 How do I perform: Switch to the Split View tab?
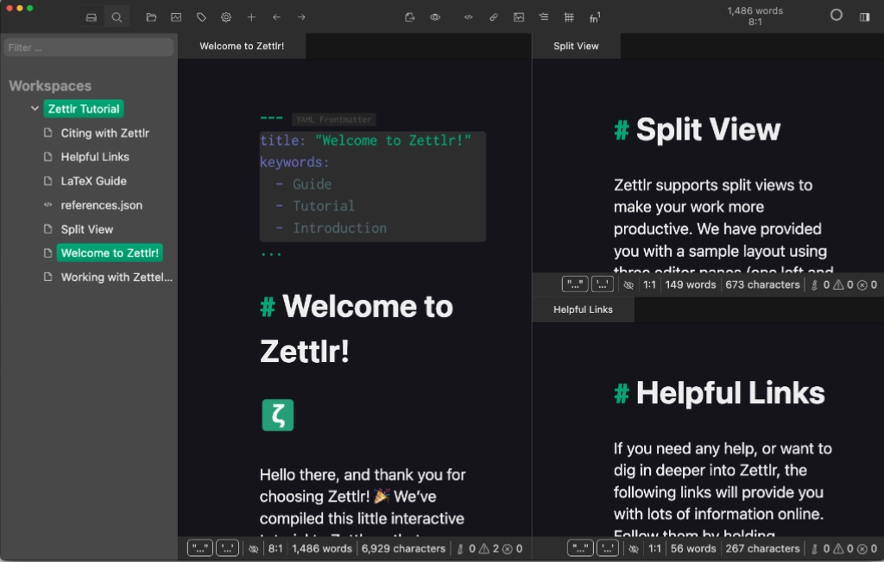576,46
